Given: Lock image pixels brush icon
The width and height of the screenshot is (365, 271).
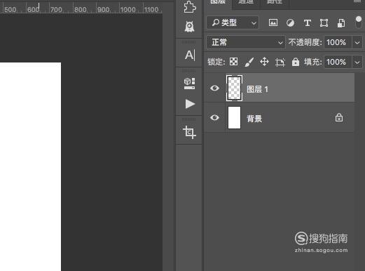Looking at the screenshot, I should pyautogui.click(x=249, y=62).
